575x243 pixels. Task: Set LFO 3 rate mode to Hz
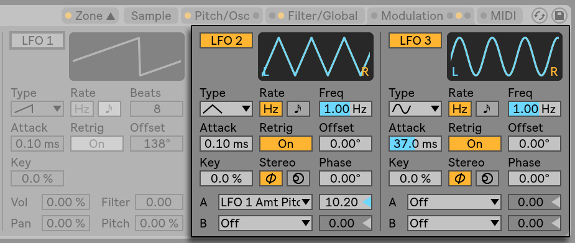[x=460, y=109]
